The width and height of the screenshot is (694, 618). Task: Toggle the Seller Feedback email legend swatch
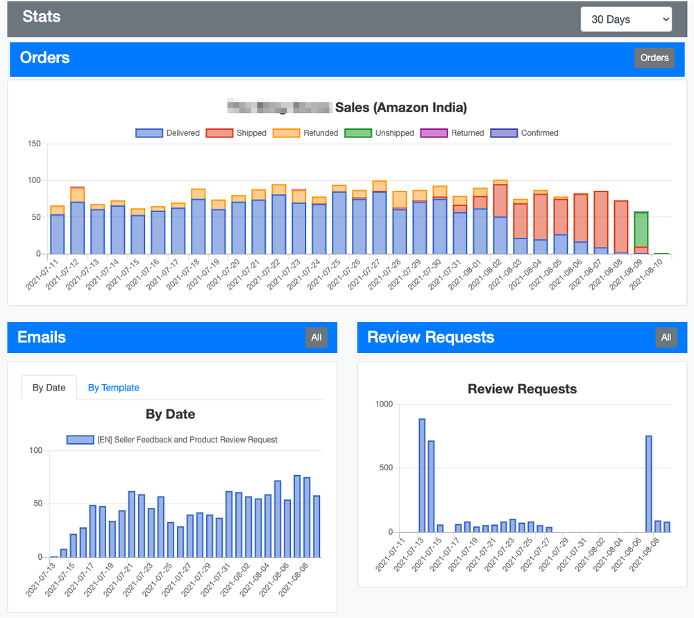pos(80,440)
